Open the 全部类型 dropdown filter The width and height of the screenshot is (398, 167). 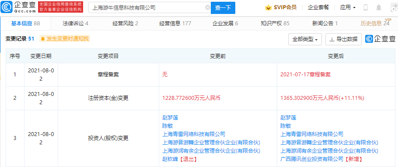(x=305, y=39)
